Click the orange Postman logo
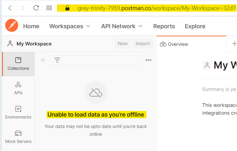 click(x=12, y=25)
